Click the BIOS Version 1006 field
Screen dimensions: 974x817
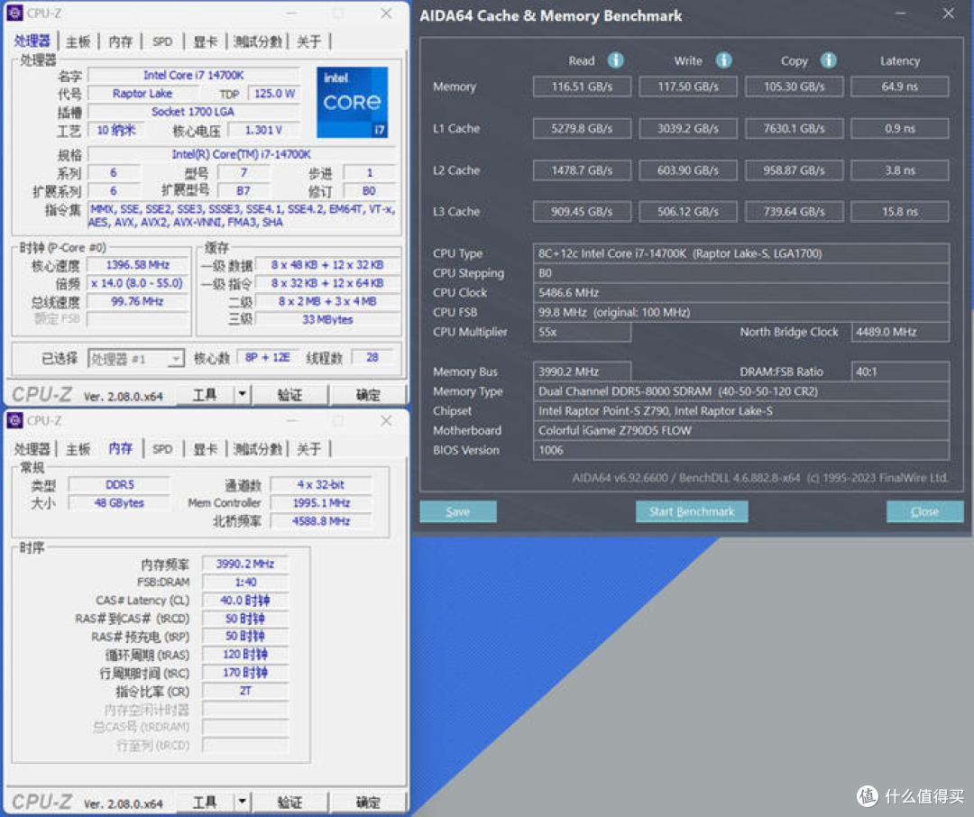(x=741, y=451)
